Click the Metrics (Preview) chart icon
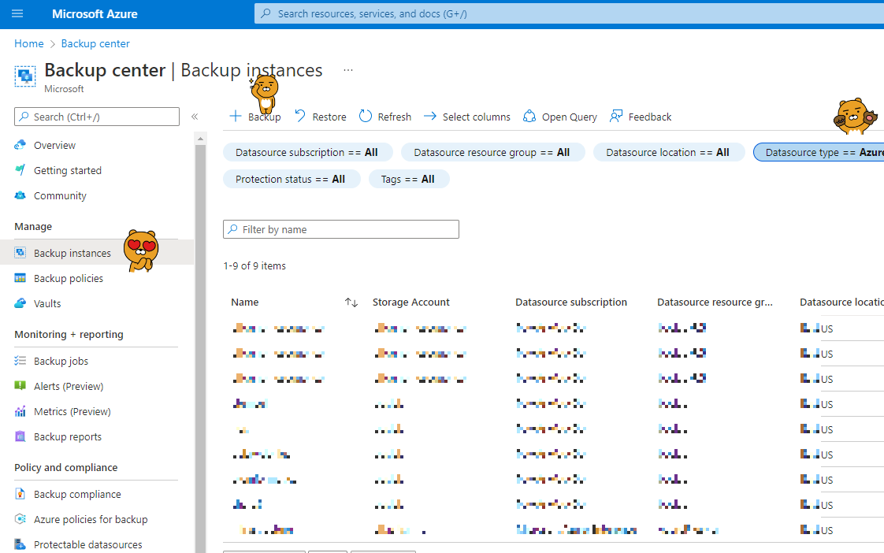The image size is (884, 553). coord(20,411)
